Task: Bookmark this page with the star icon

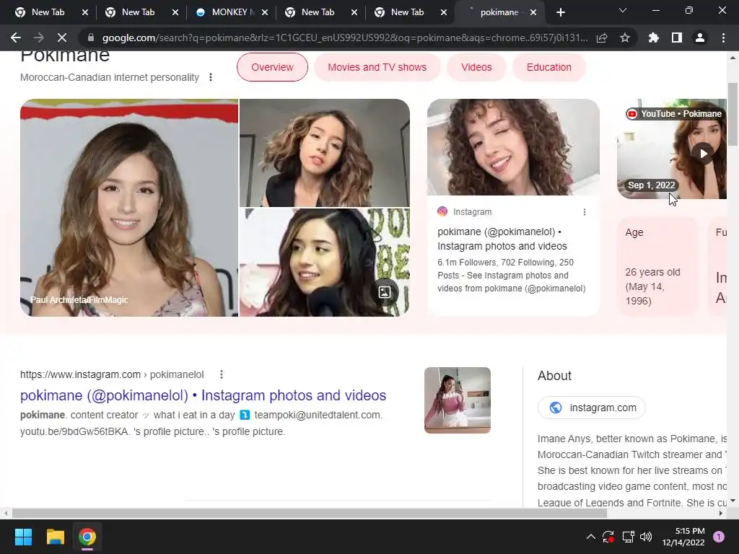Action: [625, 38]
